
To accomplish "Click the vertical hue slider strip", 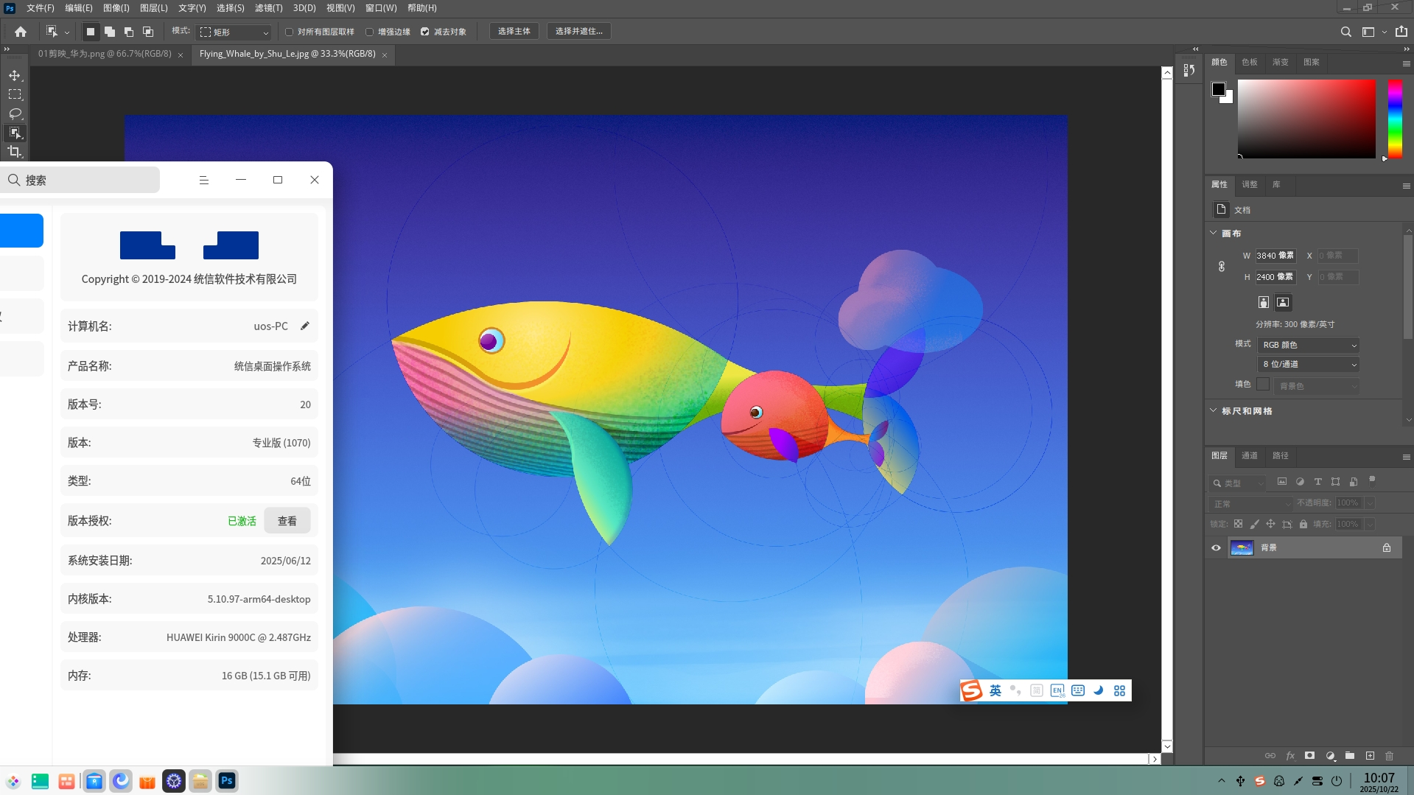I will [1395, 119].
